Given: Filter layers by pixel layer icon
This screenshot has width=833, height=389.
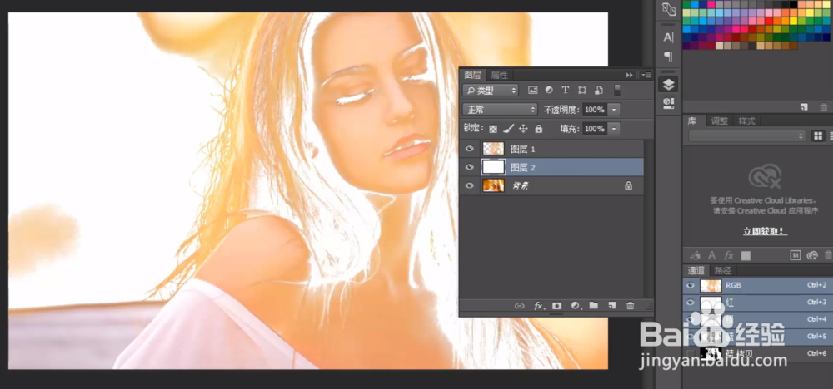Looking at the screenshot, I should (x=533, y=90).
